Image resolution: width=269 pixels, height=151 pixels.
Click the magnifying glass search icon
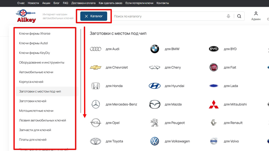point(239,16)
